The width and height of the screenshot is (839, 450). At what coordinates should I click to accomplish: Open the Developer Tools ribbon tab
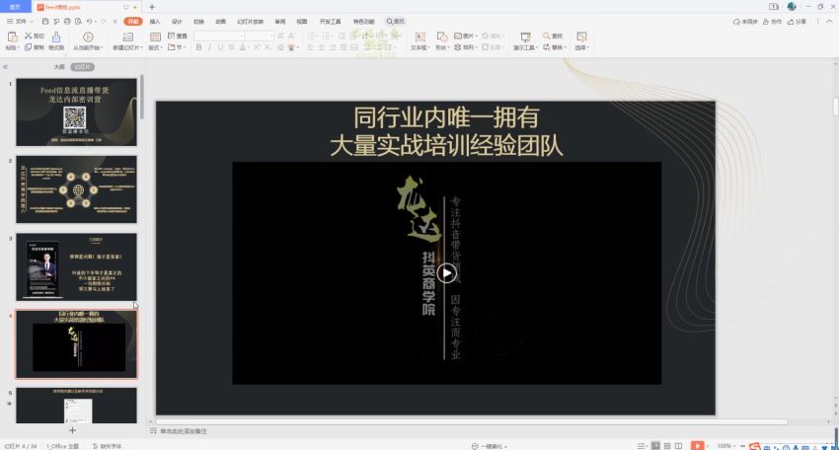pyautogui.click(x=330, y=22)
